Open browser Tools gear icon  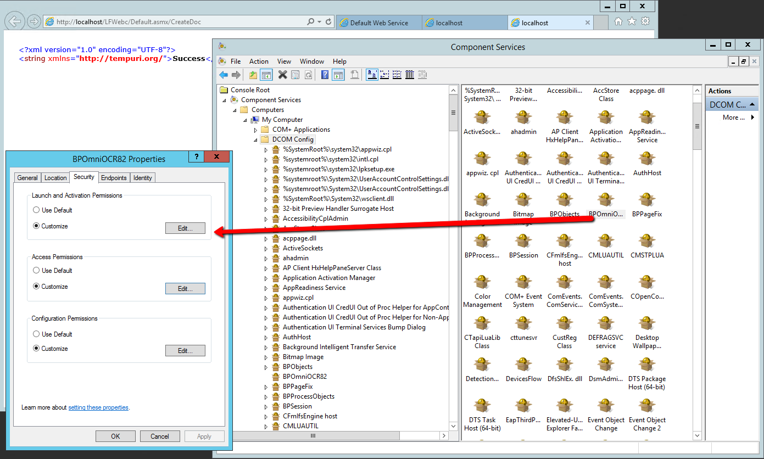[x=645, y=21]
